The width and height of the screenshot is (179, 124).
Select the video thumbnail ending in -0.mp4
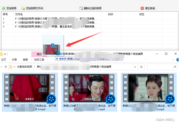tap(30, 88)
